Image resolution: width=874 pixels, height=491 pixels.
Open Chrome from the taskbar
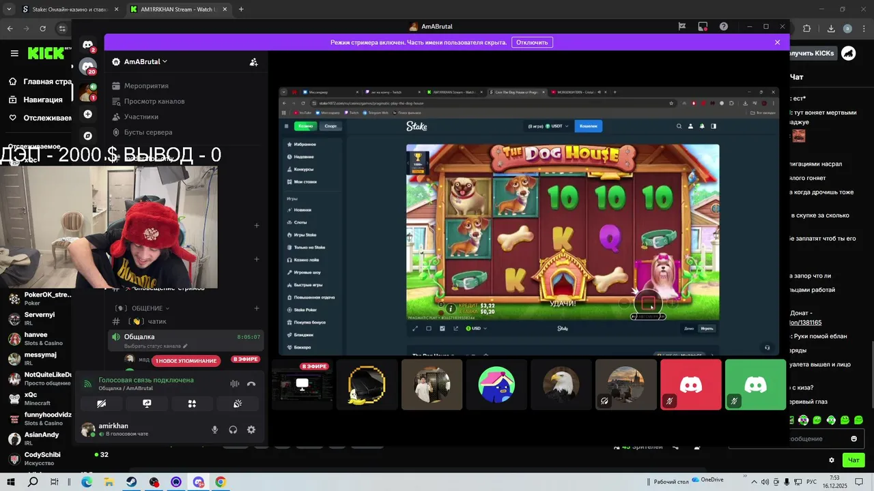(x=221, y=482)
